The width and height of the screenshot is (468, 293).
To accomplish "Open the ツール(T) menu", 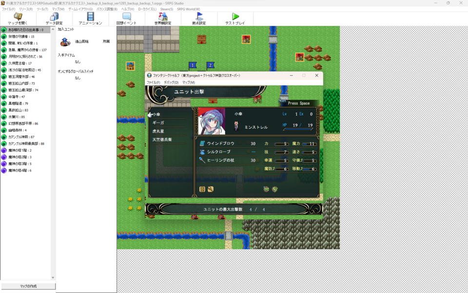I will pos(42,9).
